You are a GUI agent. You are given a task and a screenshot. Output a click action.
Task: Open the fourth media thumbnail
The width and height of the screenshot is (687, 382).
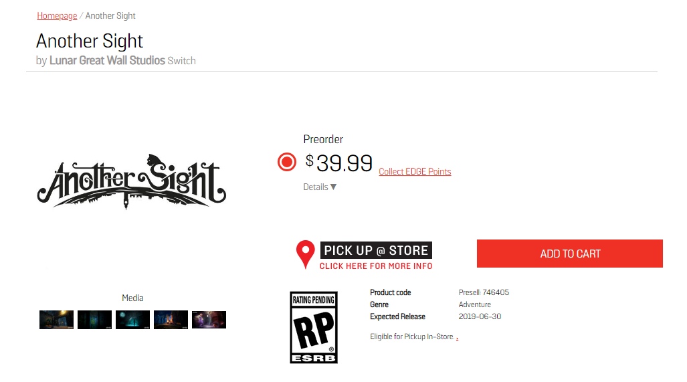point(171,320)
